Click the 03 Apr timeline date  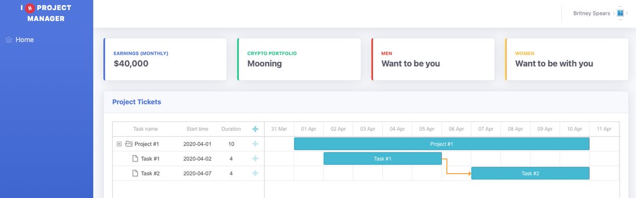pos(368,129)
